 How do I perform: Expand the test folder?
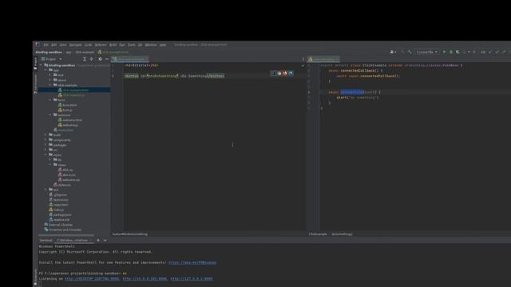tap(46, 190)
